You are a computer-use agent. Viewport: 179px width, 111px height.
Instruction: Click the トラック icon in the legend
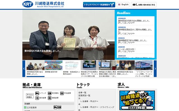[x=37, y=93]
